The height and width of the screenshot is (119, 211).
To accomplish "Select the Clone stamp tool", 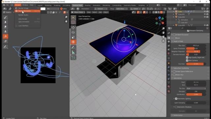I will point(5,32).
